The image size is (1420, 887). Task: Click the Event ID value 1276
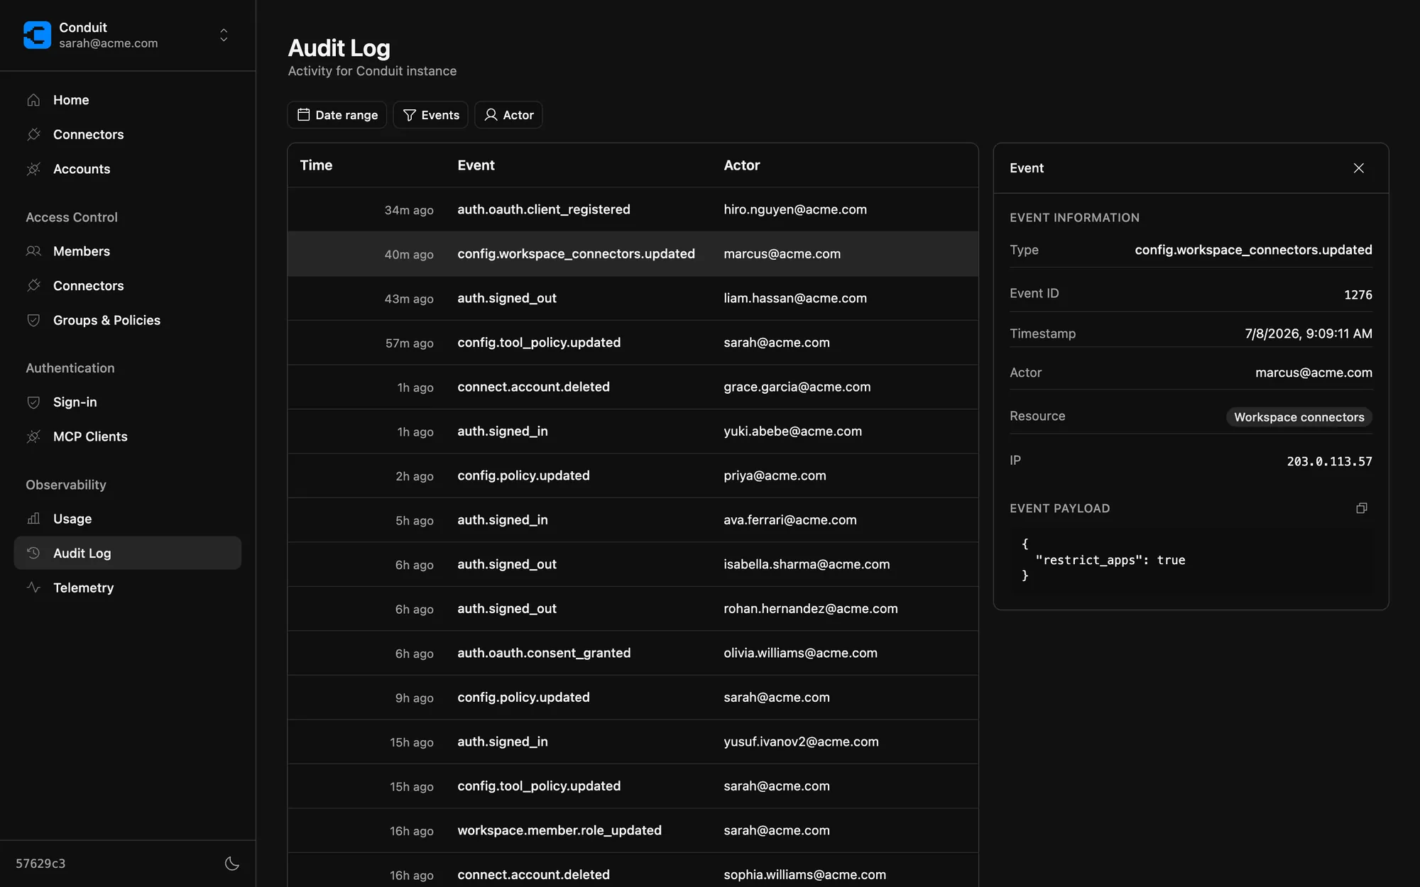point(1358,294)
